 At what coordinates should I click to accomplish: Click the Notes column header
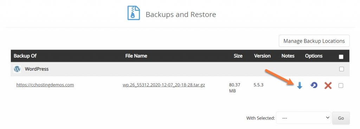pos(288,56)
